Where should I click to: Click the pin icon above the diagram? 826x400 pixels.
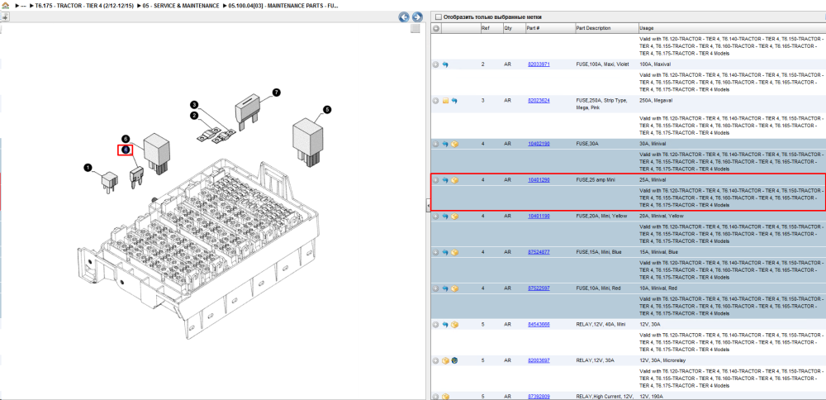click(x=5, y=17)
